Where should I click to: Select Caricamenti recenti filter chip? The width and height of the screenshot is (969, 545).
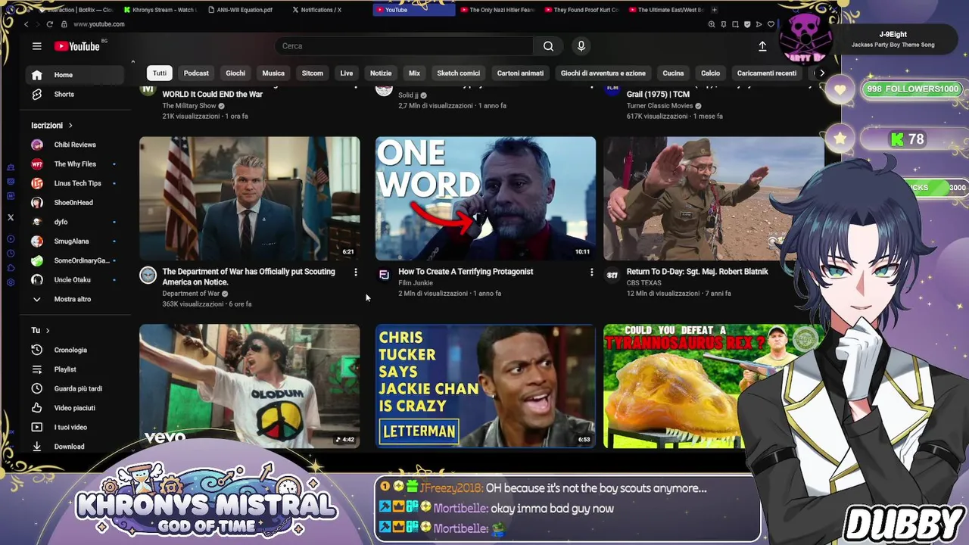(x=767, y=73)
